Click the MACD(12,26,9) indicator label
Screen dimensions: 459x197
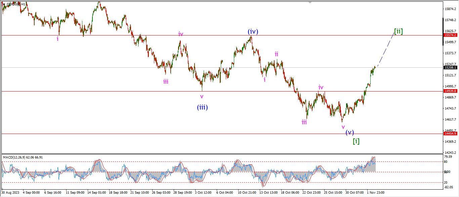(23, 157)
